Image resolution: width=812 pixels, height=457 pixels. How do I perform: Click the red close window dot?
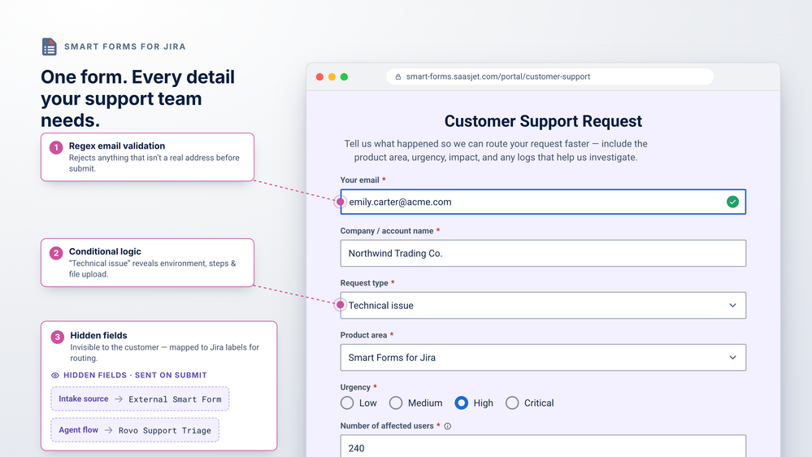[x=319, y=76]
